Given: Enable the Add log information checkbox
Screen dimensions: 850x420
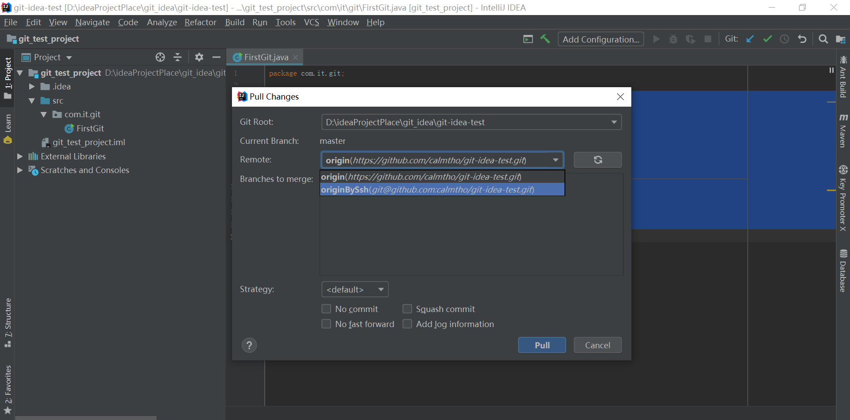Looking at the screenshot, I should point(407,324).
